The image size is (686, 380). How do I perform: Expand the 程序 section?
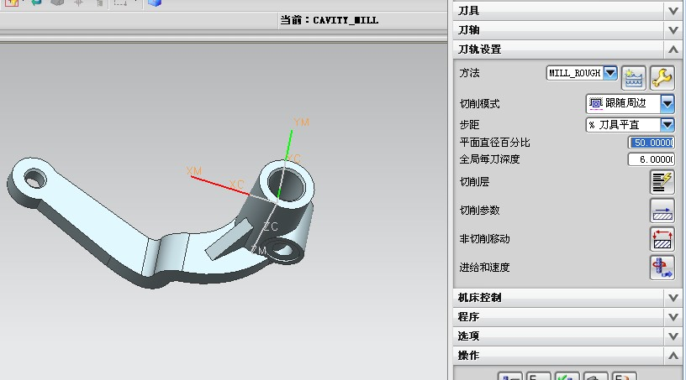click(567, 317)
